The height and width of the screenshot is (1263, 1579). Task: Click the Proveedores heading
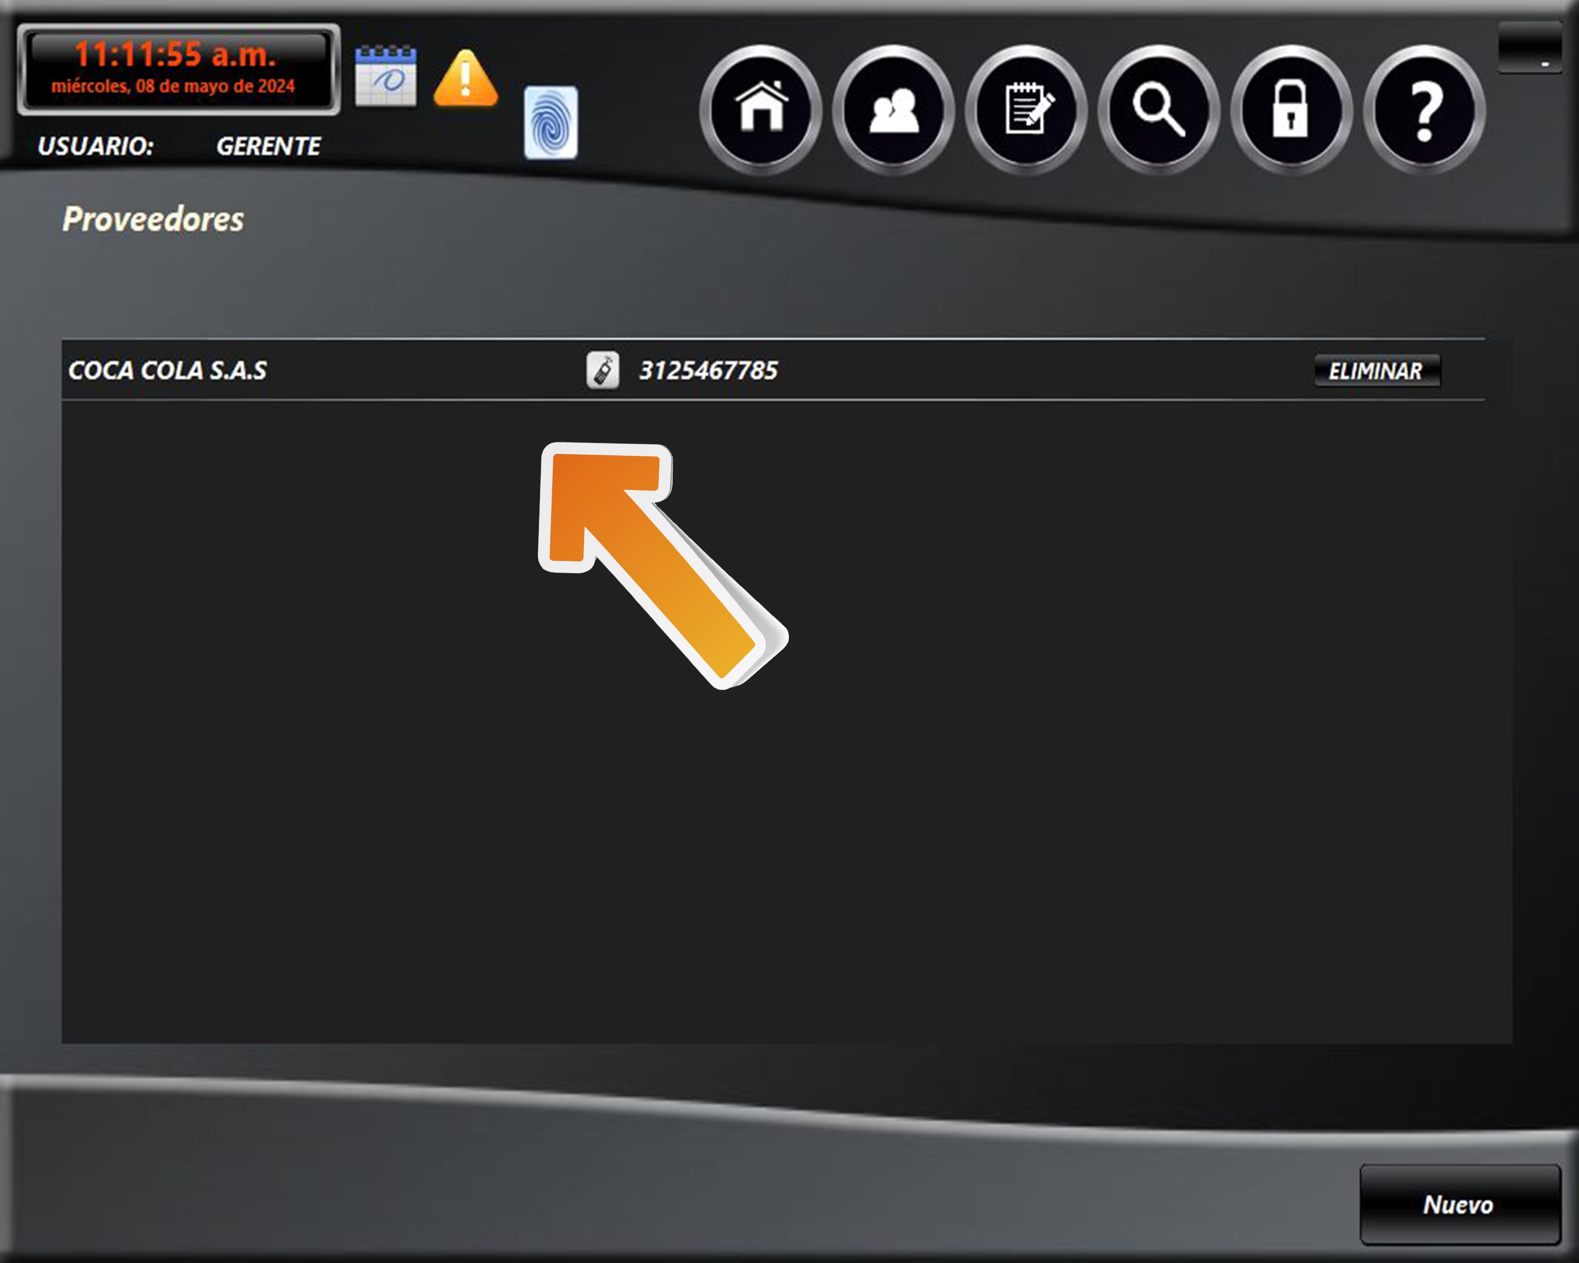click(x=153, y=219)
